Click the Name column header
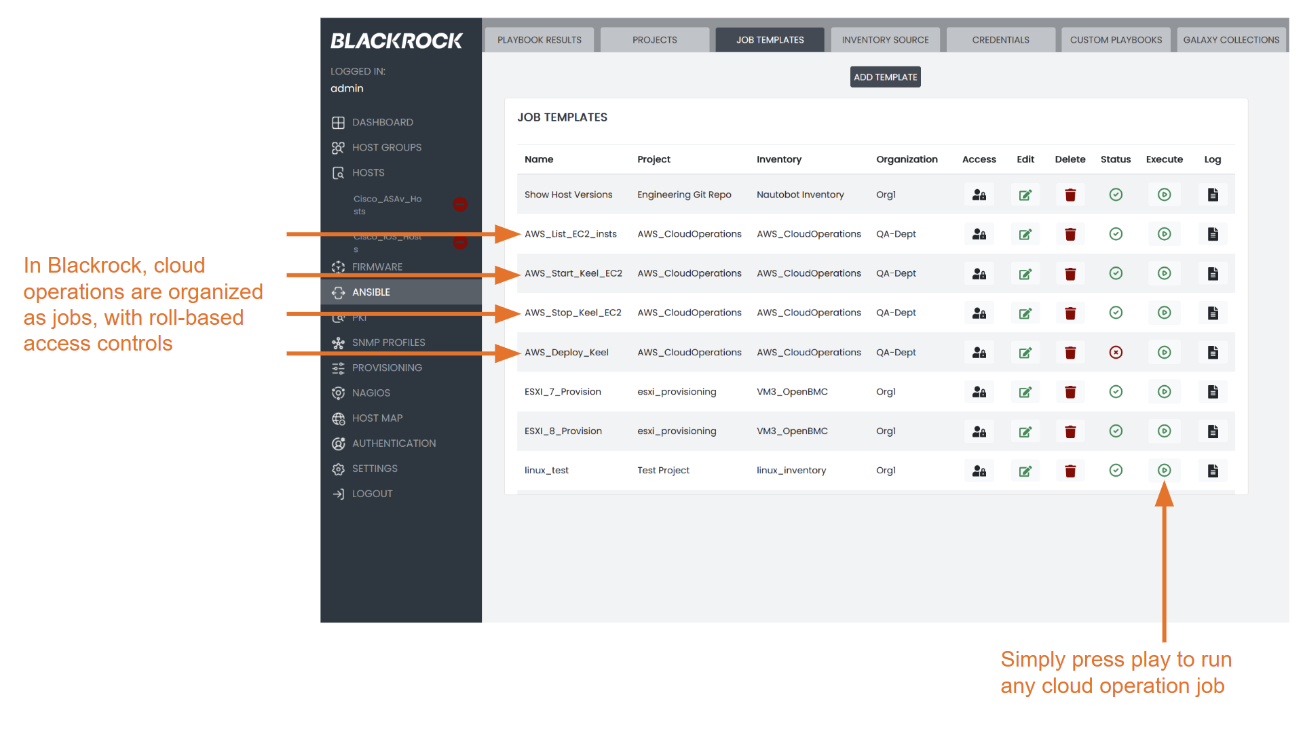The width and height of the screenshot is (1303, 729). [x=538, y=159]
